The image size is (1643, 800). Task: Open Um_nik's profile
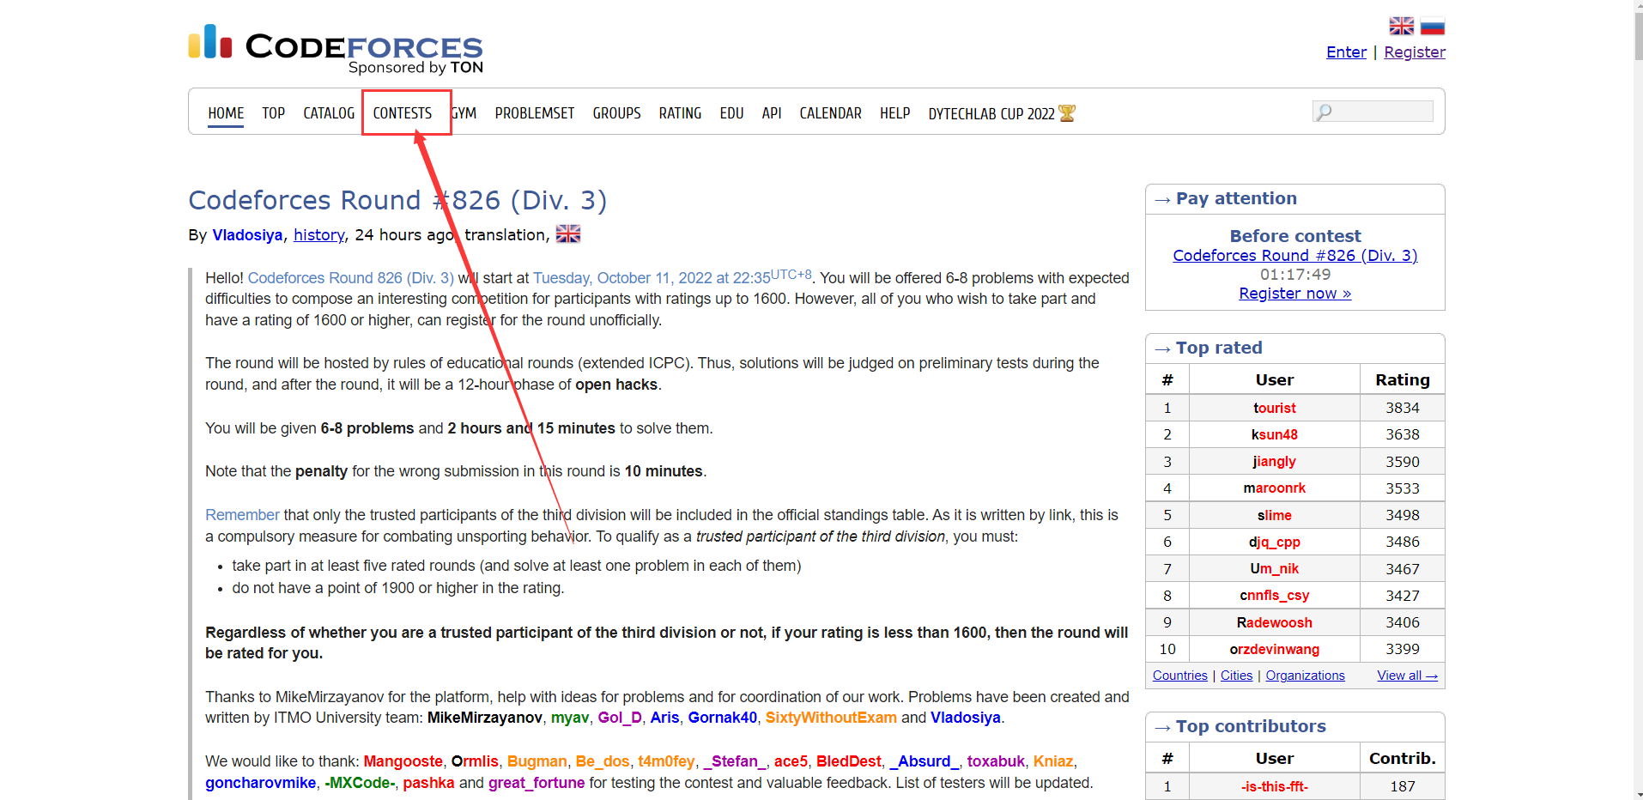click(1274, 568)
